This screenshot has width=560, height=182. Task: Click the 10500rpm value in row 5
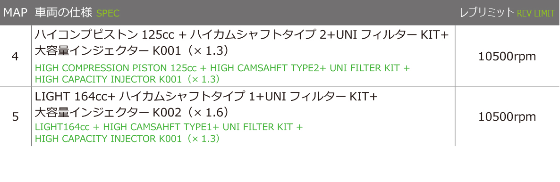[x=507, y=117]
